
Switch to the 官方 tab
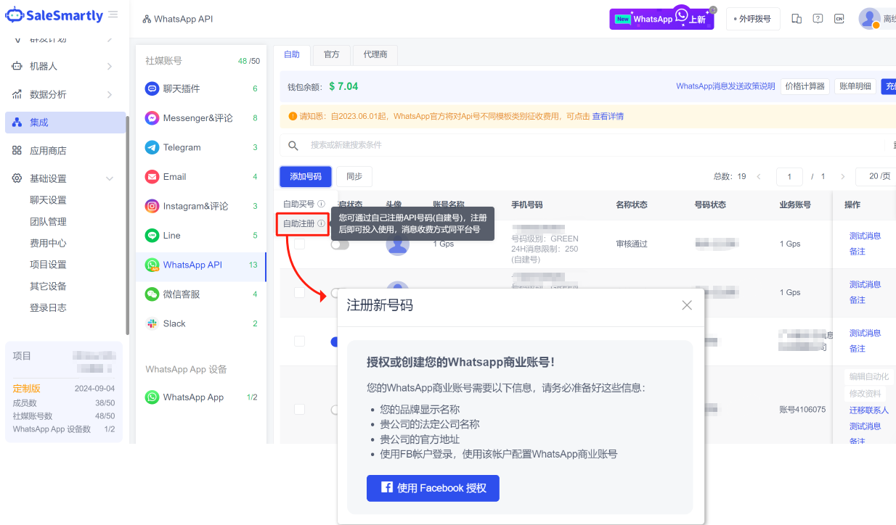(331, 54)
